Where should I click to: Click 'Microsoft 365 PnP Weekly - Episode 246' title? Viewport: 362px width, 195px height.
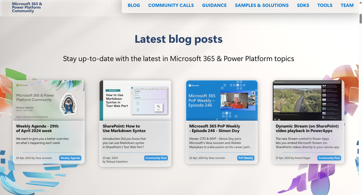pyautogui.click(x=215, y=128)
